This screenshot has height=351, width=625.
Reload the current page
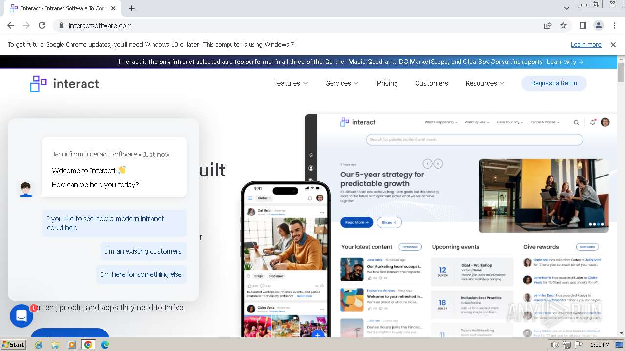(42, 25)
